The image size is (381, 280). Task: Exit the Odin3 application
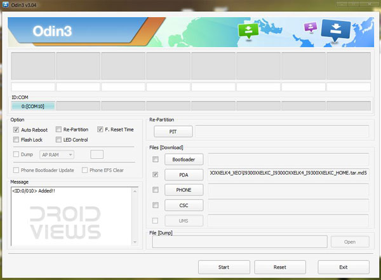coord(344,267)
